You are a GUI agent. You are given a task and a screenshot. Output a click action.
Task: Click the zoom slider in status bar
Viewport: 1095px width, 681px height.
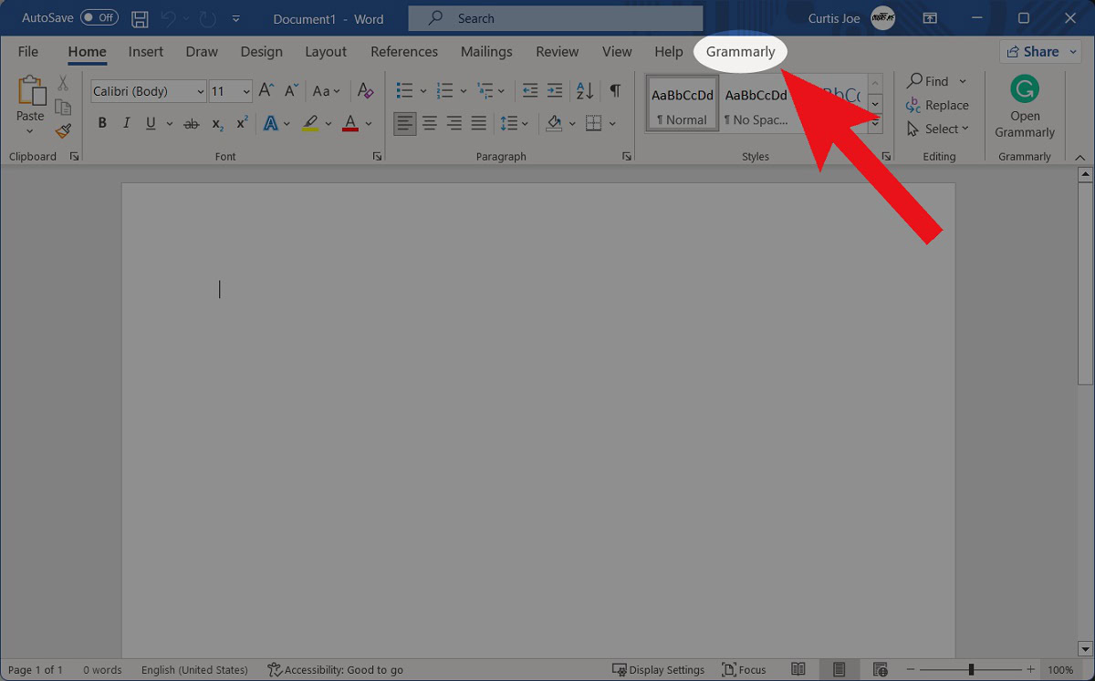971,670
